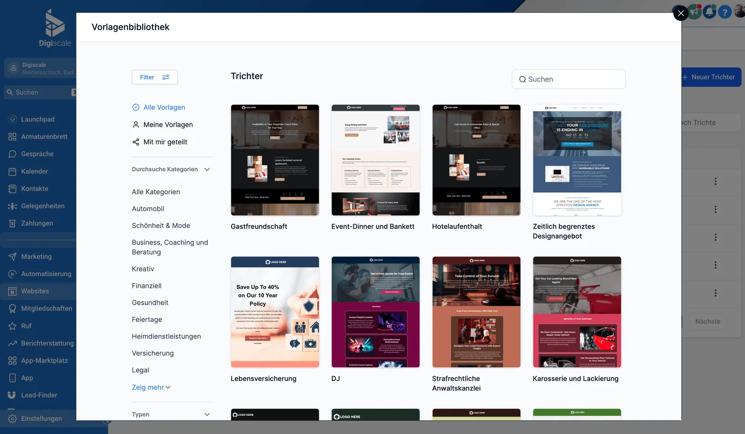The width and height of the screenshot is (745, 434).
Task: Select Meine Vorlagen filter
Action: [x=163, y=125]
